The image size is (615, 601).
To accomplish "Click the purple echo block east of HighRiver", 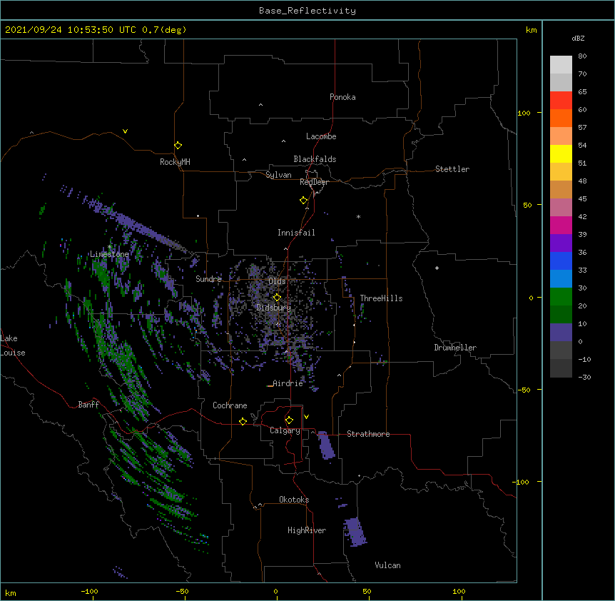I will [355, 532].
